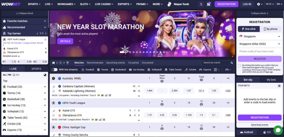Open the live chat bubble icon
Viewport: 284px width, 137px height.
pyautogui.click(x=277, y=130)
